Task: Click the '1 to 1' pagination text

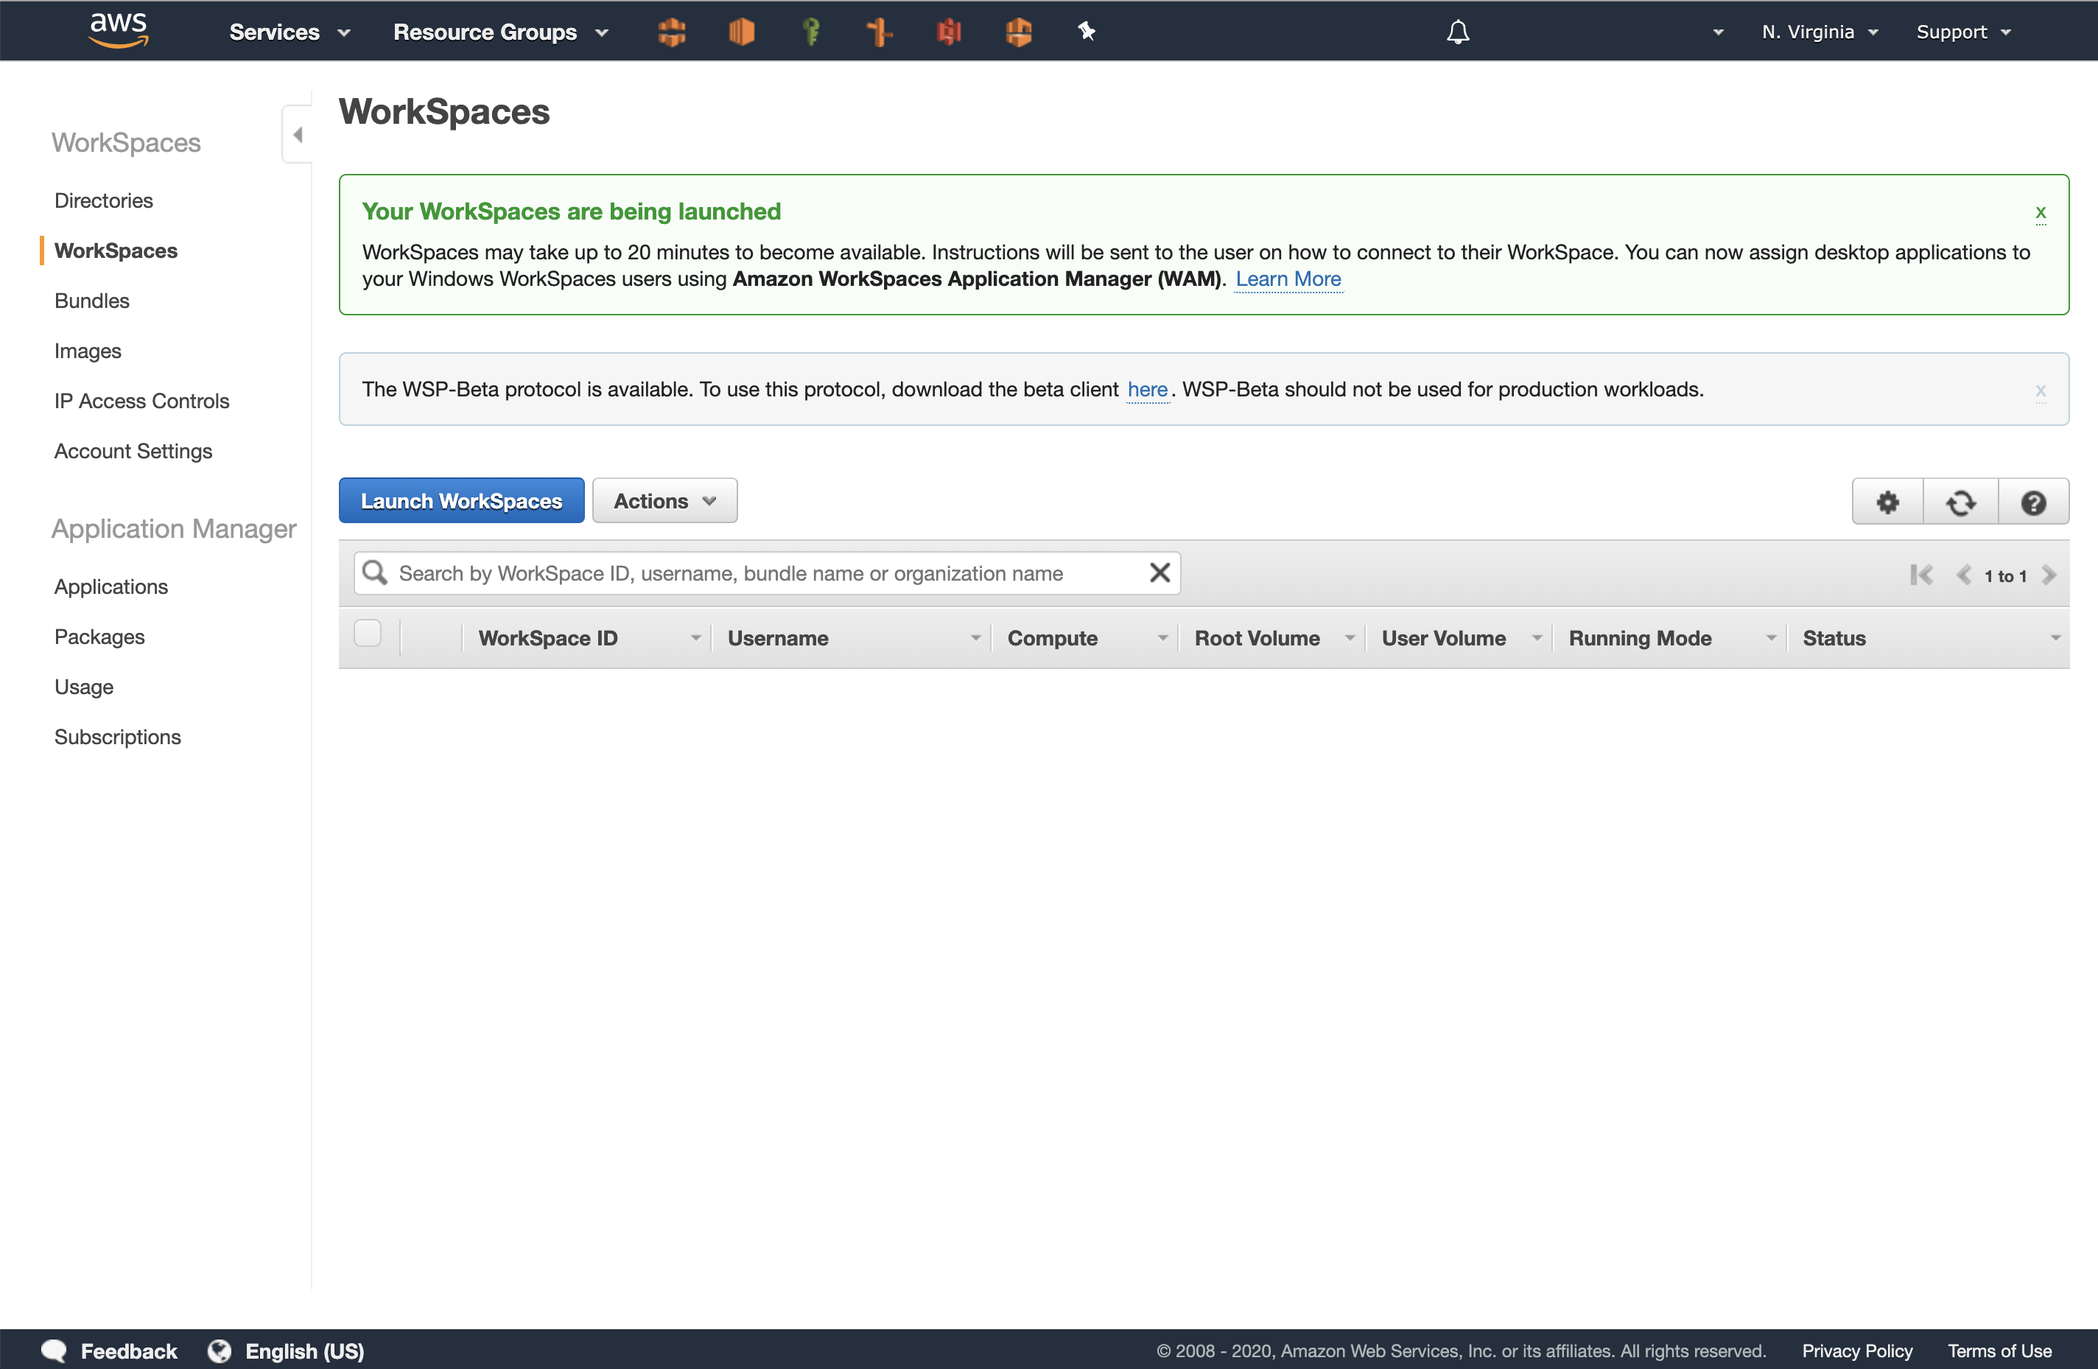Action: pos(2005,575)
